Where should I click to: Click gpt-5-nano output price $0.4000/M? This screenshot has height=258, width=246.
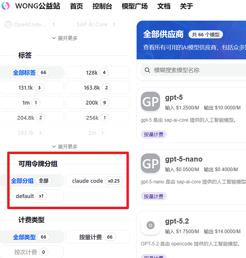tap(221, 170)
